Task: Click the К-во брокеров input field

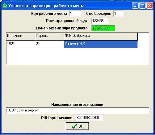Action: point(118,14)
